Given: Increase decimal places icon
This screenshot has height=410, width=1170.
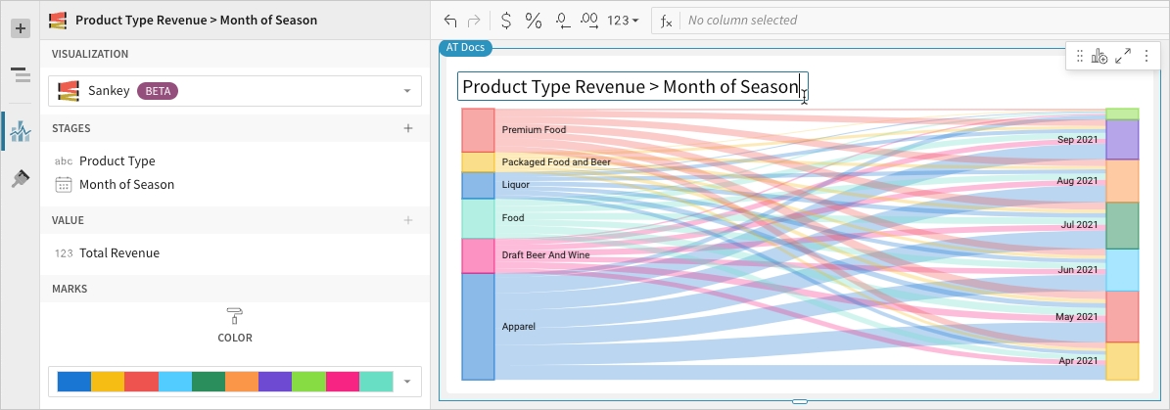Looking at the screenshot, I should [x=589, y=20].
